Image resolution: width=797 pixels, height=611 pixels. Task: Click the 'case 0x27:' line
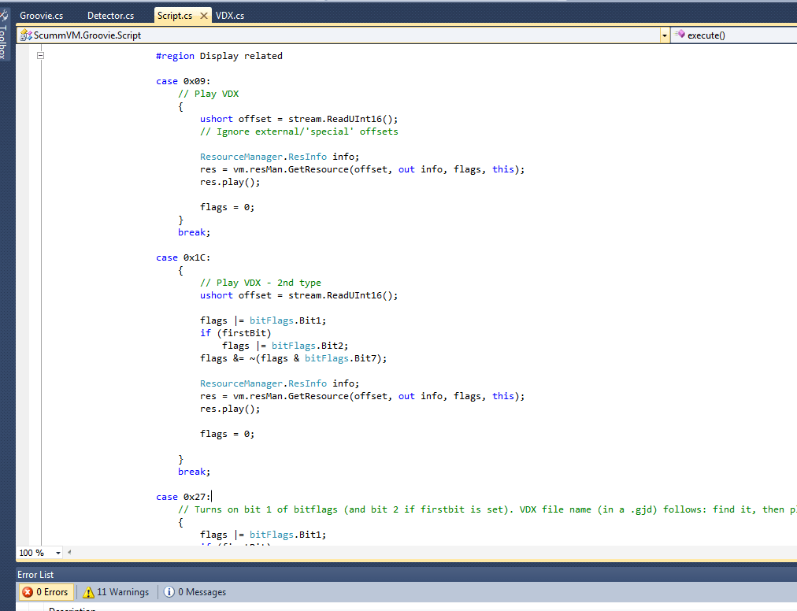pyautogui.click(x=183, y=497)
